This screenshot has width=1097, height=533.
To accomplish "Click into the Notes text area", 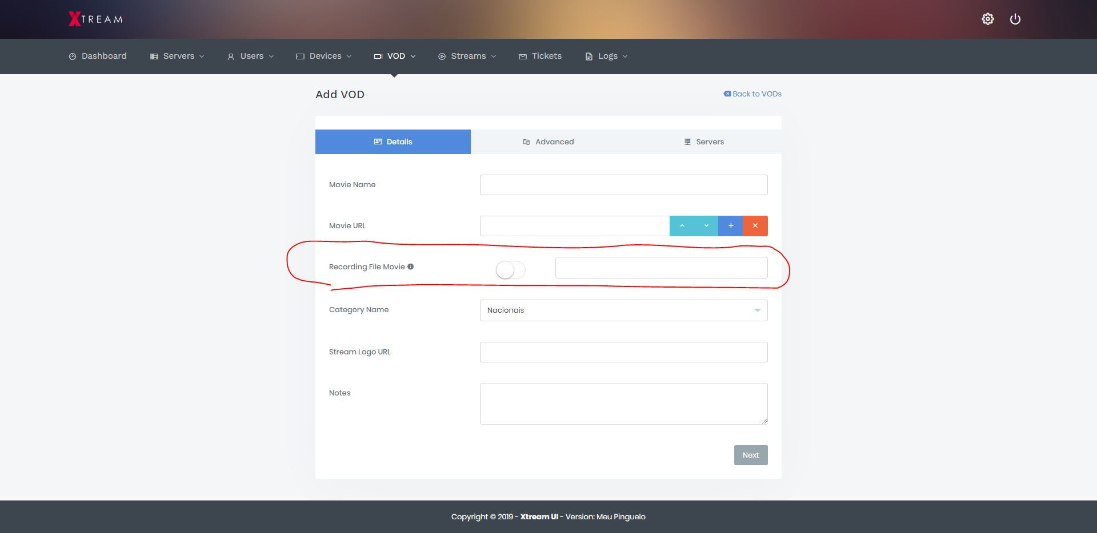I will [x=624, y=403].
